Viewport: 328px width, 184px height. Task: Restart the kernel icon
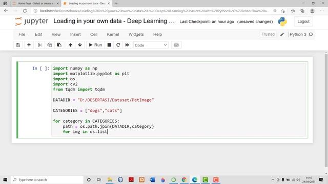118,45
